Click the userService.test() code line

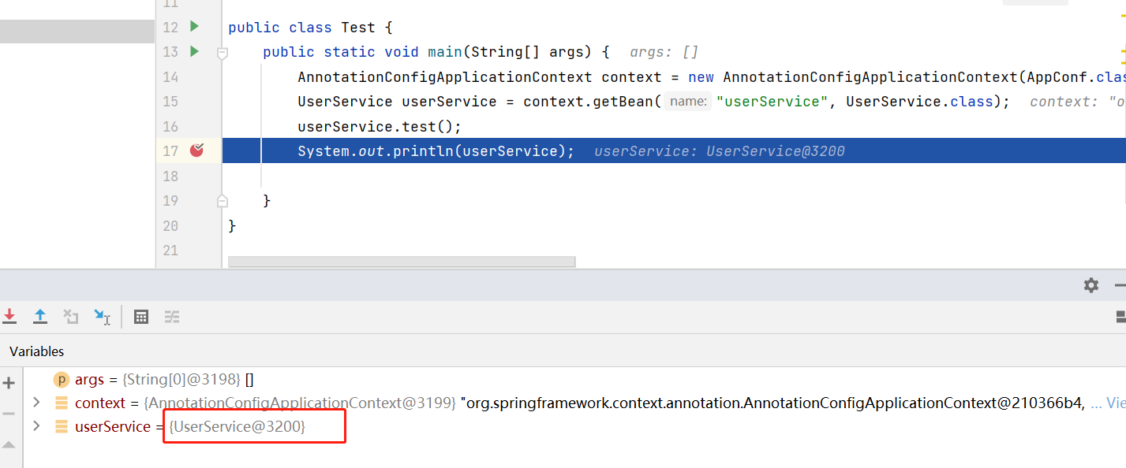coord(379,126)
